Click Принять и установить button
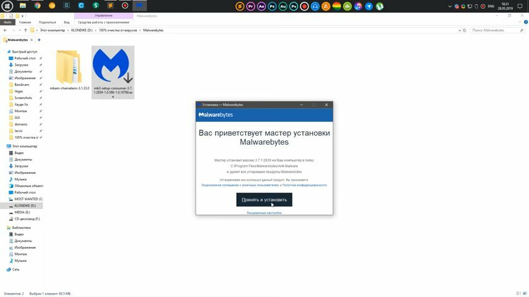Image resolution: width=529 pixels, height=297 pixels. [264, 200]
